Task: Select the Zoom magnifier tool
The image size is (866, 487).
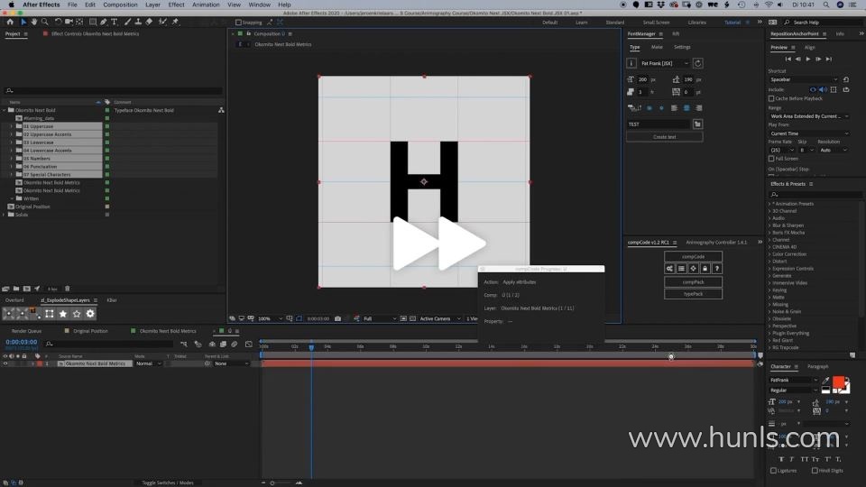Action: coord(45,22)
